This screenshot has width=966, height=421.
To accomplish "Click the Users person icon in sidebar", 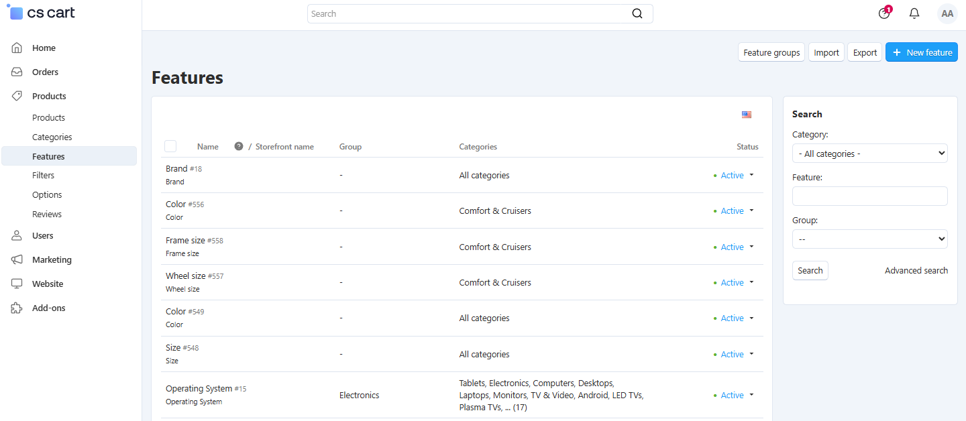I will pos(17,235).
